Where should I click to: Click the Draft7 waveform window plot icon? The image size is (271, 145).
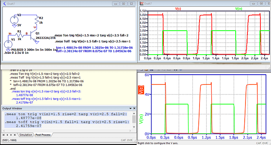point(141,4)
